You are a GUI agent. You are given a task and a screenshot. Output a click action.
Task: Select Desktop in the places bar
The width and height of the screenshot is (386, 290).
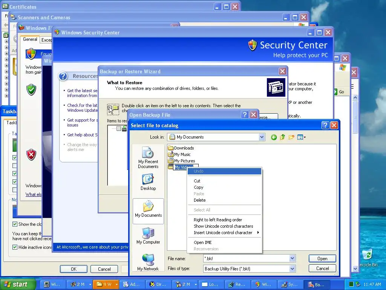[148, 182]
